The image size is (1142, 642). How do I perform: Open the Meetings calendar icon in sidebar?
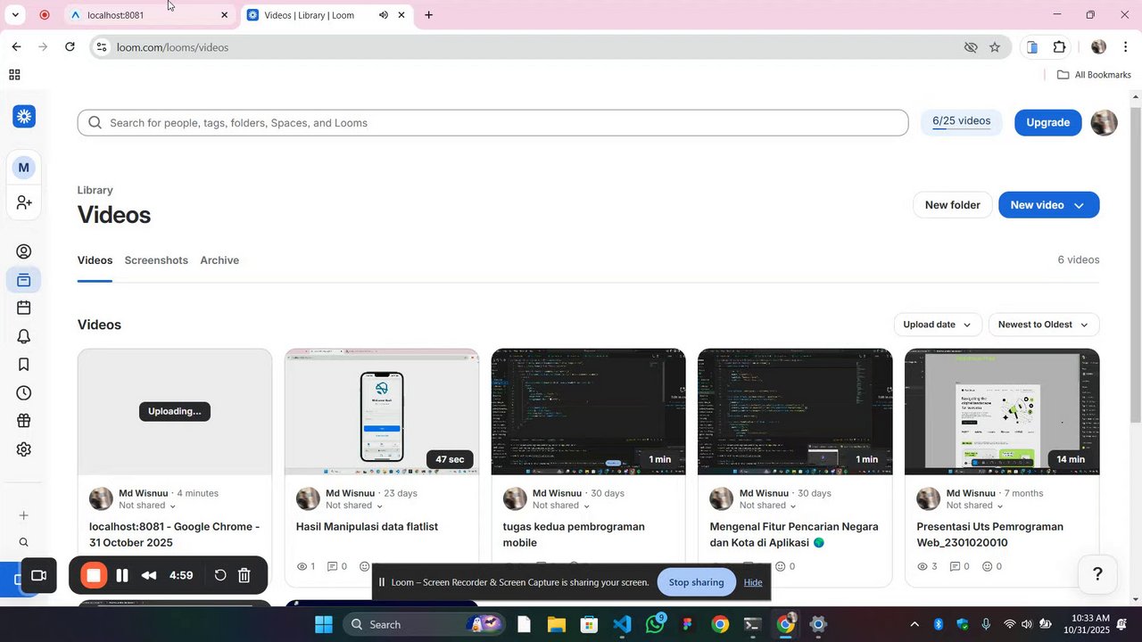coord(24,308)
